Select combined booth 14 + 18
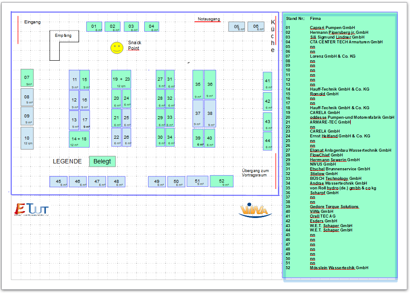The height and width of the screenshot is (293, 410). [x=79, y=139]
